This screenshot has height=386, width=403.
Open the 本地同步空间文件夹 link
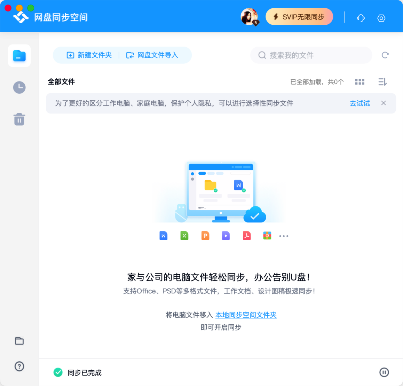[246, 315]
